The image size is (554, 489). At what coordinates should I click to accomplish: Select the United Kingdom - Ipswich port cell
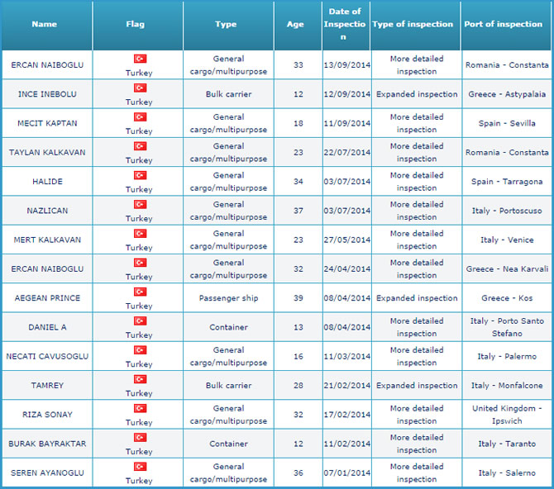506,415
